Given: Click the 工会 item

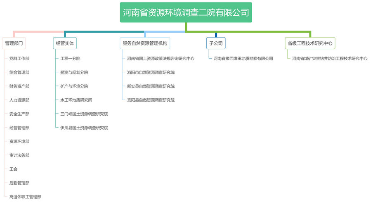Looking at the screenshot, I should [x=13, y=169].
